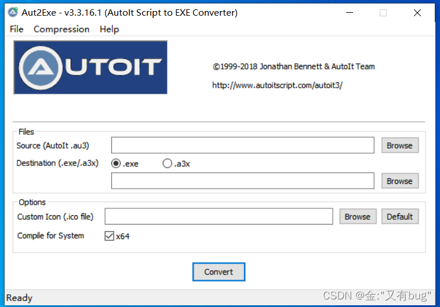Click the Aut2Exe title bar app icon

[x=13, y=12]
